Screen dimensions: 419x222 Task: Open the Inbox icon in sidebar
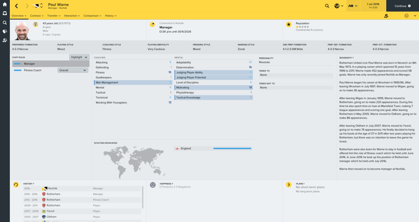(x=5, y=14)
